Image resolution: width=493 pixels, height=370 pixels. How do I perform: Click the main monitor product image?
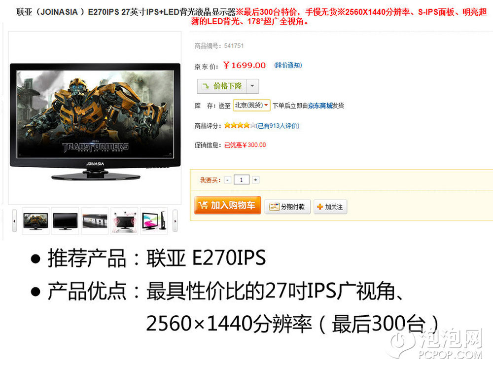click(95, 121)
